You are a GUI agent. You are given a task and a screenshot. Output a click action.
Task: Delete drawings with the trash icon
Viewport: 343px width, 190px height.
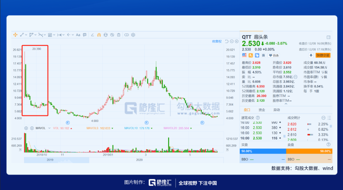[x=118, y=35]
